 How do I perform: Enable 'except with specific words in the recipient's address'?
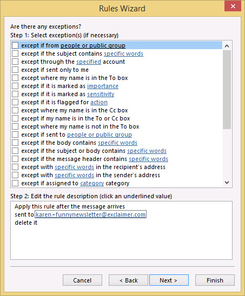(x=15, y=167)
